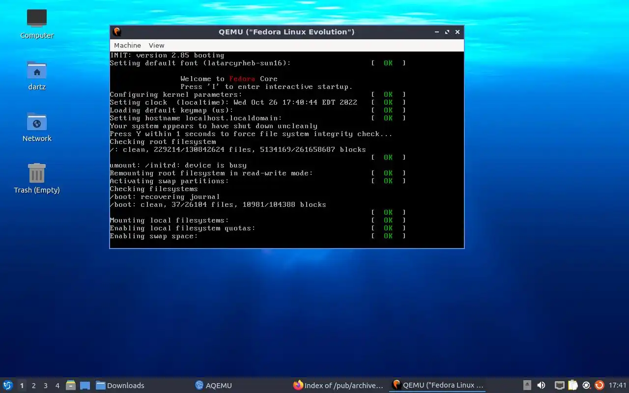Open the Machine menu in QEMU
Viewport: 629px width, 393px height.
(127, 45)
